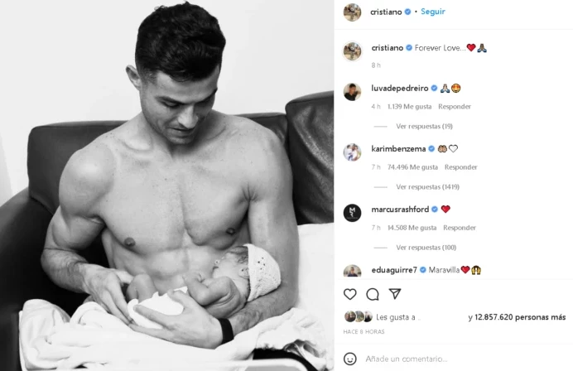Reply to marcusrashford's comment via Responder

tap(460, 228)
